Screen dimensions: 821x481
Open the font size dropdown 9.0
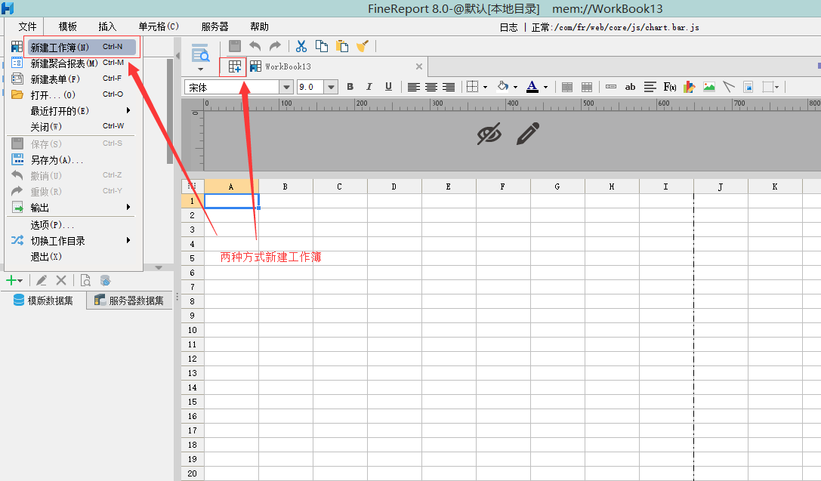[331, 88]
